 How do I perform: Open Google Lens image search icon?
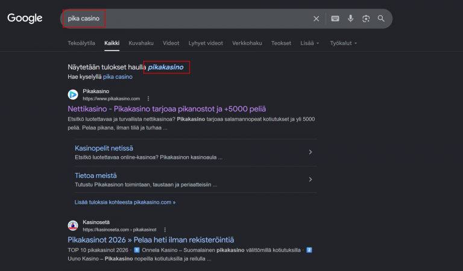tap(366, 19)
